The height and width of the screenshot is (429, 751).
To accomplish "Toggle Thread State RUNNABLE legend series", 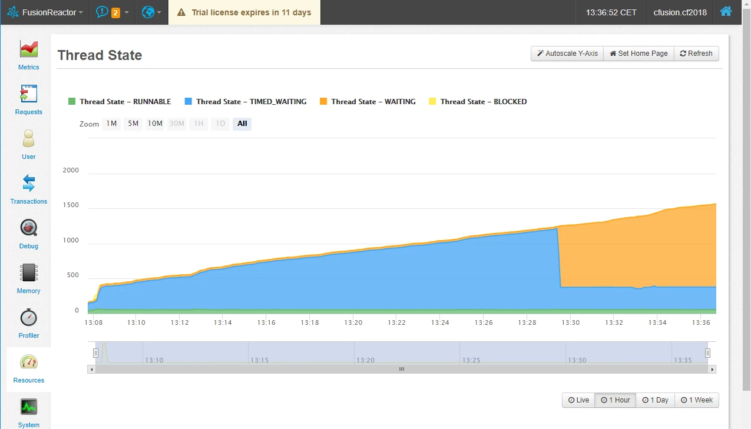I will coord(120,102).
